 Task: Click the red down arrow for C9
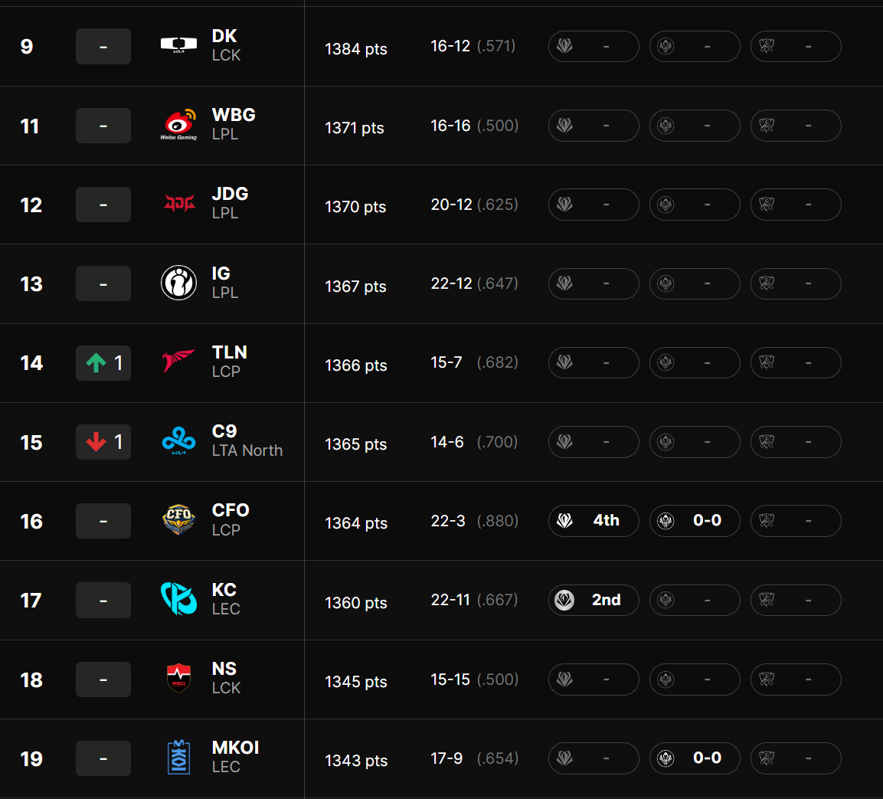pyautogui.click(x=96, y=442)
